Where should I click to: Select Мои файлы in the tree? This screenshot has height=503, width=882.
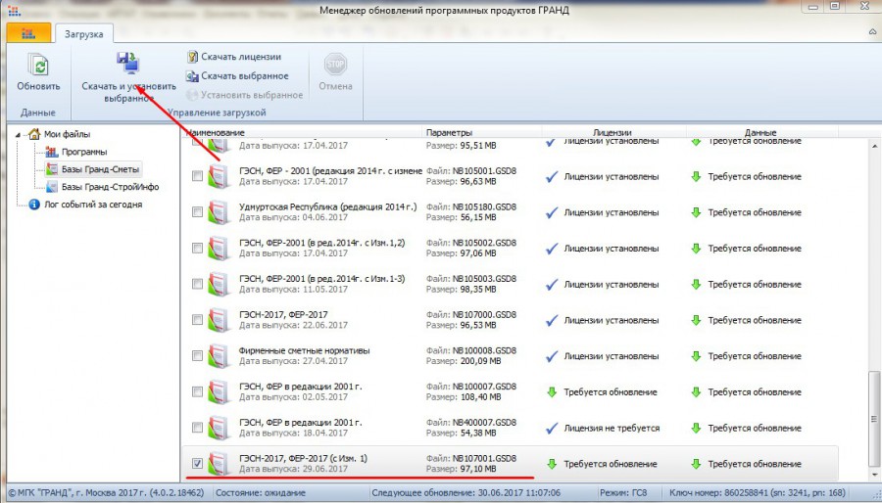67,134
